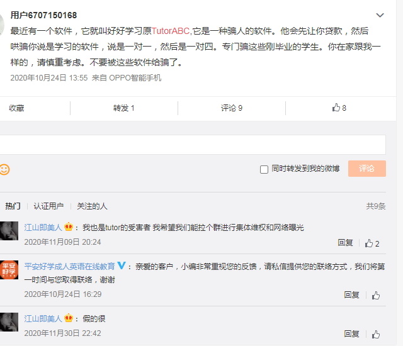This screenshot has width=403, height=346.
Task: Click 转发 1 to repost
Action: coord(123,108)
